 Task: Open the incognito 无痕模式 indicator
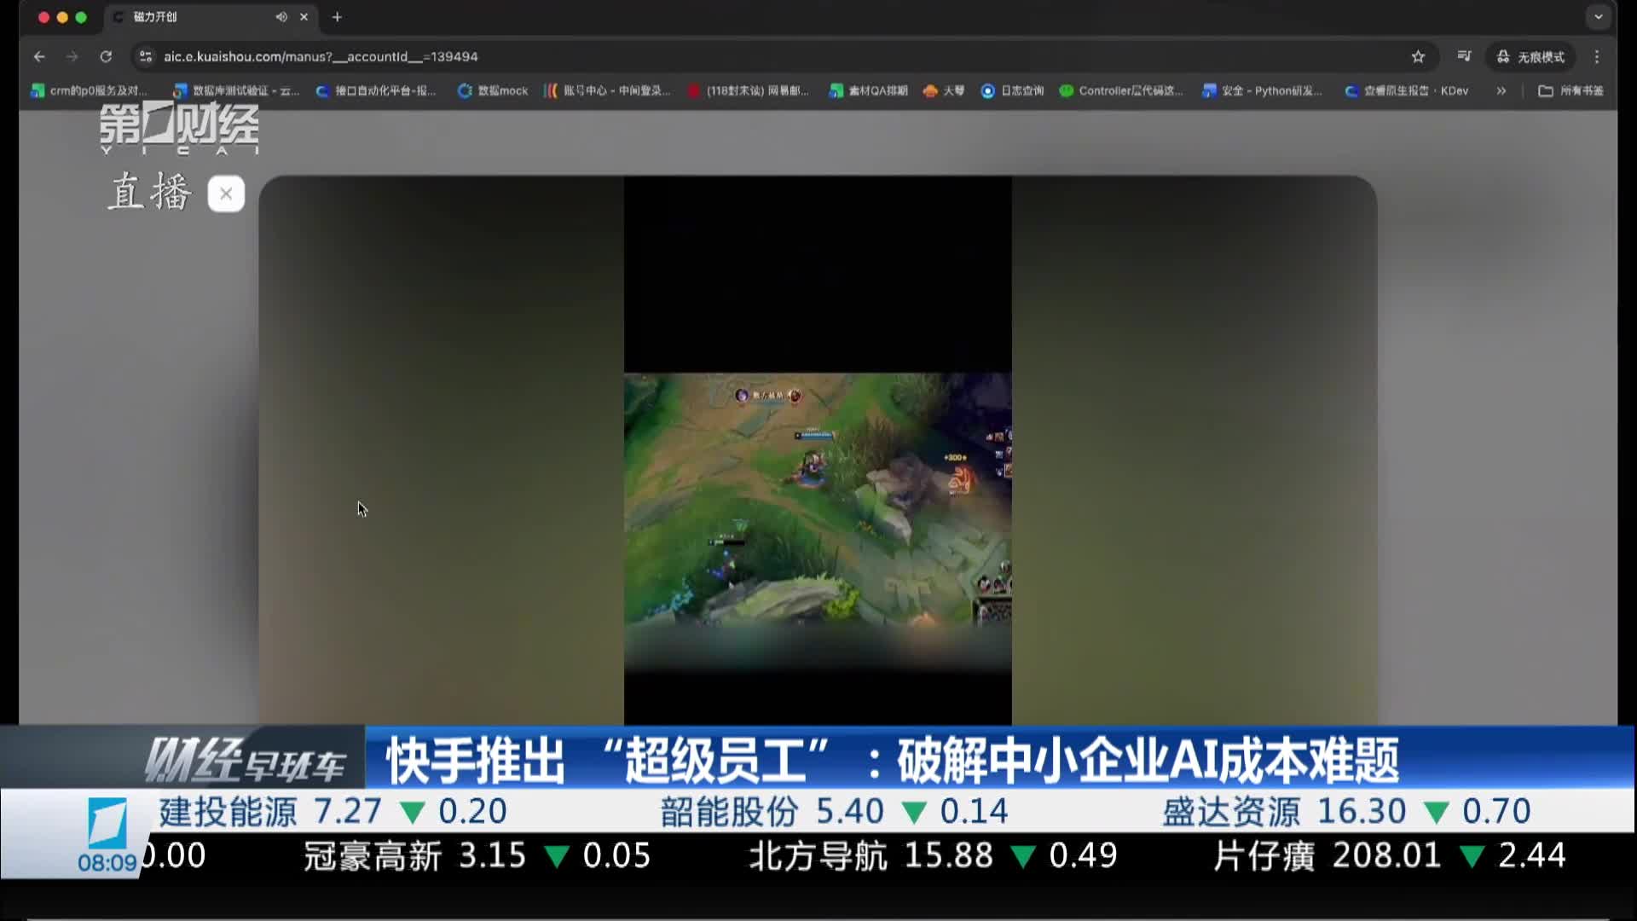pos(1531,56)
